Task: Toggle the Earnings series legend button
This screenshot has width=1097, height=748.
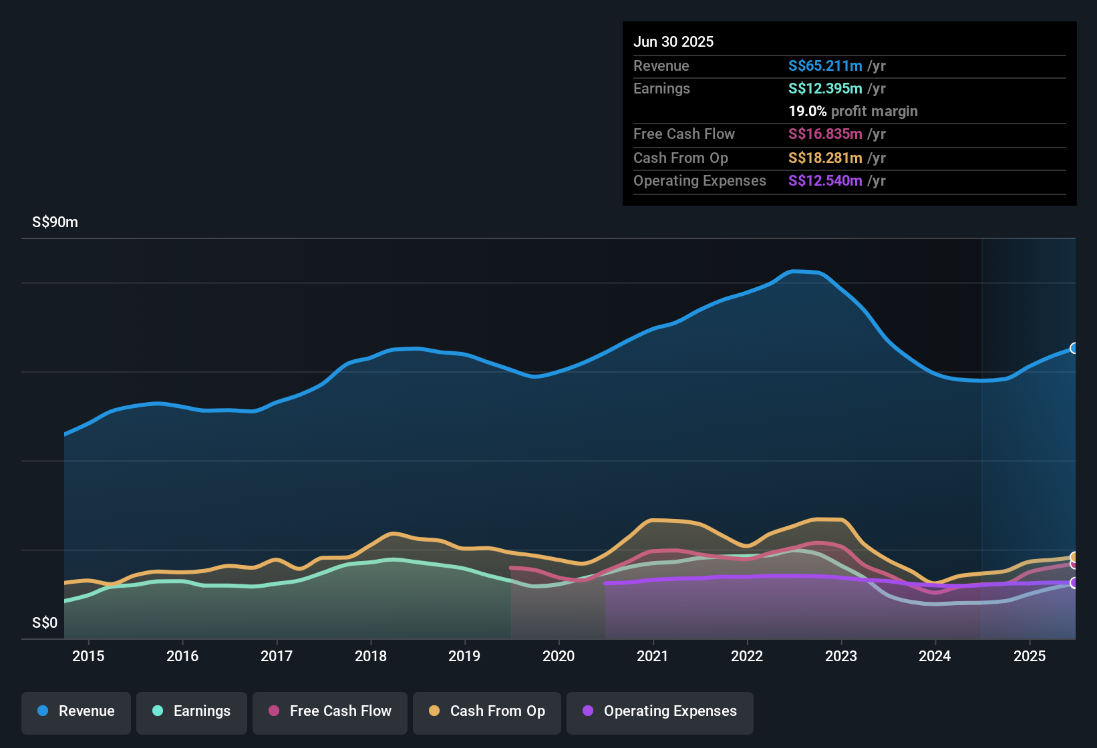Action: point(192,712)
